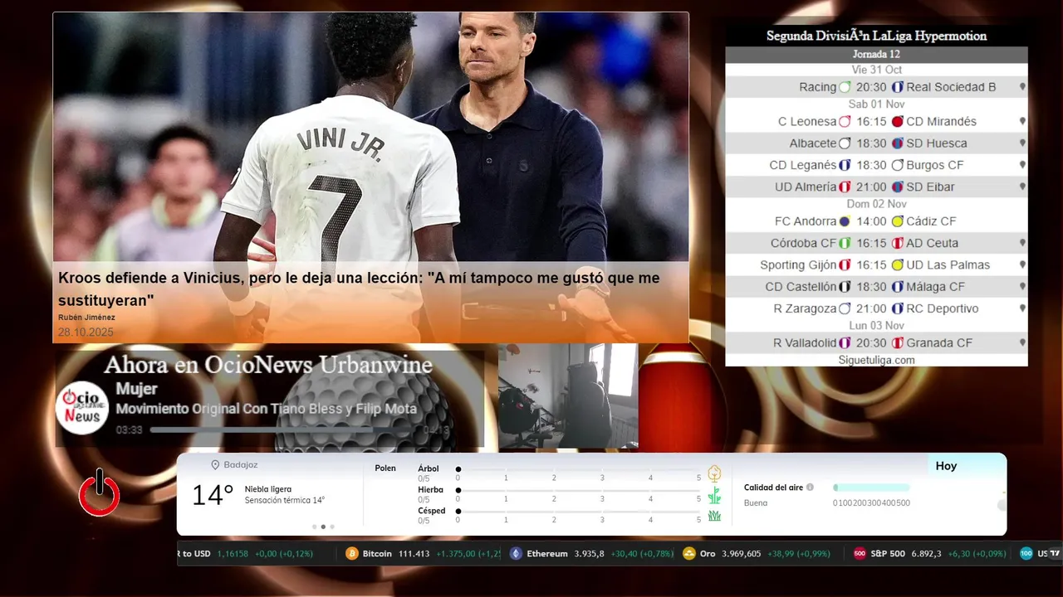This screenshot has height=597, width=1063.
Task: Click the Césped pollen level scale
Action: [578, 512]
